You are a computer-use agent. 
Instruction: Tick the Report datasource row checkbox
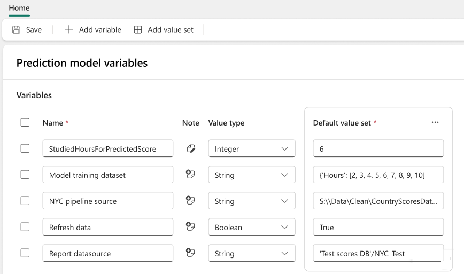(x=25, y=253)
